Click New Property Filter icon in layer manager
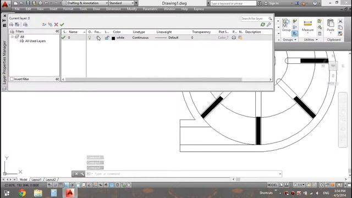352x198 pixels. coord(11,25)
